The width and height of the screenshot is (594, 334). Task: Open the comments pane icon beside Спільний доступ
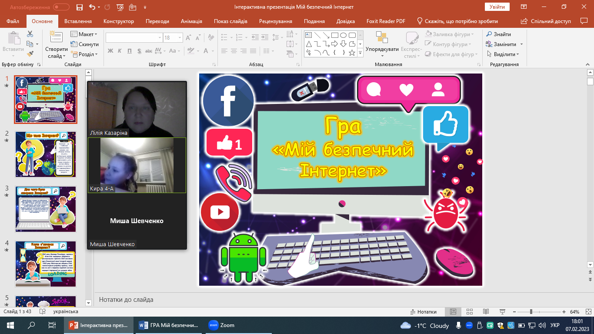pyautogui.click(x=584, y=21)
